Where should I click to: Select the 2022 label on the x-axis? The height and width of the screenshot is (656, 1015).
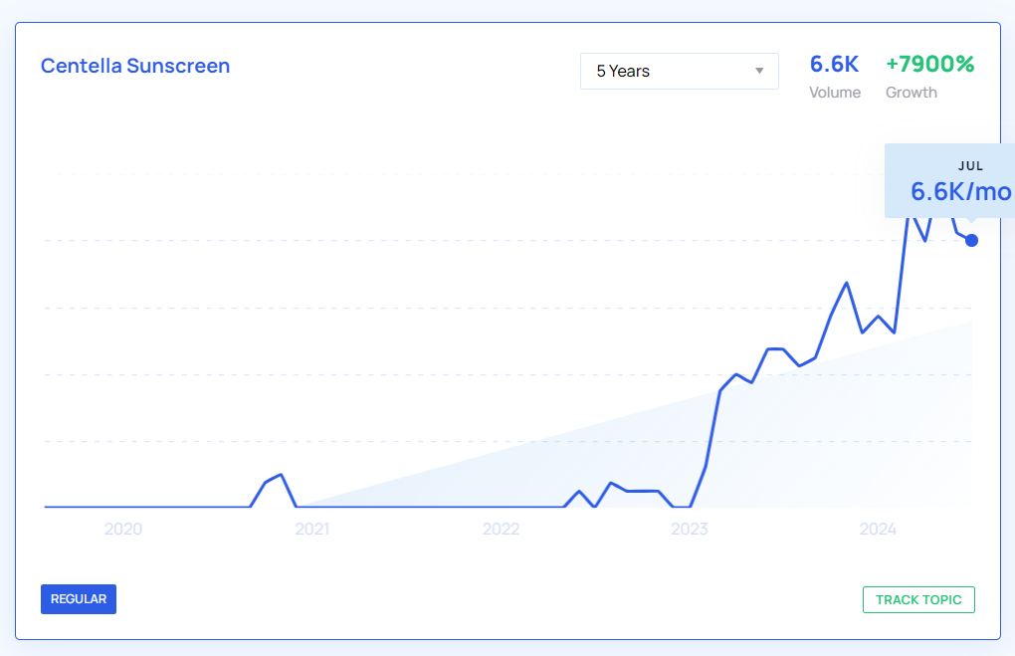[x=501, y=529]
